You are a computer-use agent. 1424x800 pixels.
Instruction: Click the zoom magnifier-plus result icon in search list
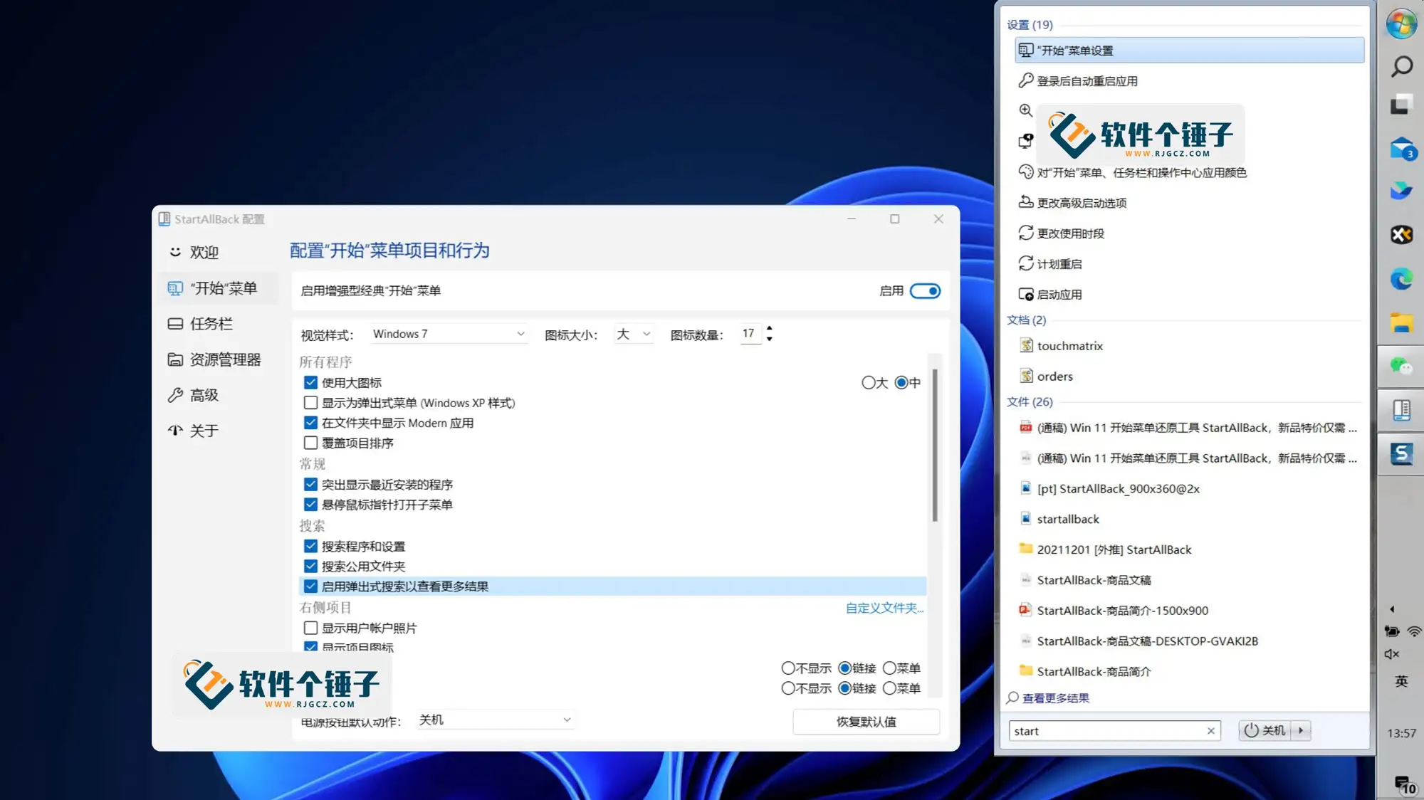click(x=1025, y=110)
